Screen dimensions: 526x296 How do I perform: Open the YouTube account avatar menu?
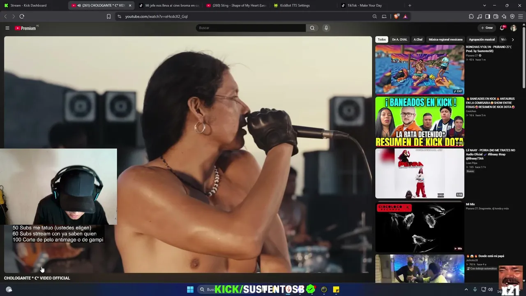coord(514,28)
